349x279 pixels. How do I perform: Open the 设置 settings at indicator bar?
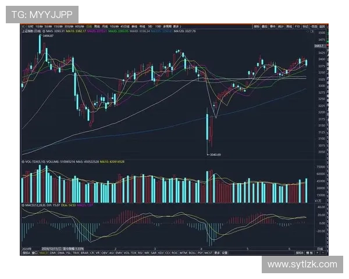pos(225,253)
